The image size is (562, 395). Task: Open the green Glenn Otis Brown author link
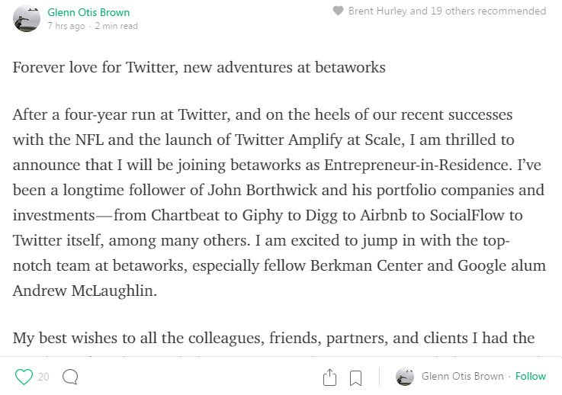click(x=88, y=12)
